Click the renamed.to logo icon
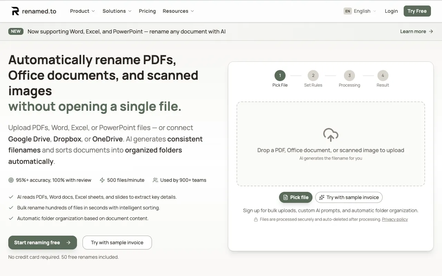Viewport: 442px width, 276px height. [x=14, y=11]
